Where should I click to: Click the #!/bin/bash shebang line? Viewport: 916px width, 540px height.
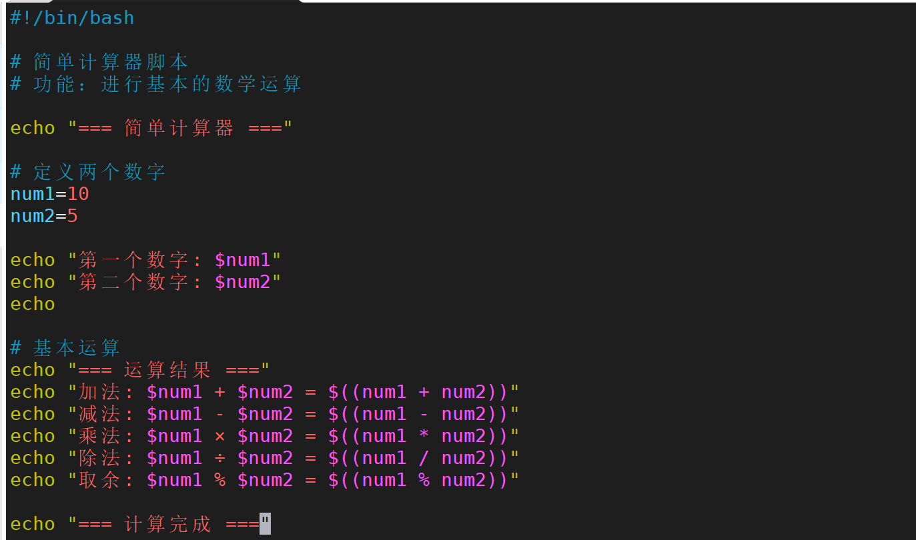pyautogui.click(x=72, y=18)
